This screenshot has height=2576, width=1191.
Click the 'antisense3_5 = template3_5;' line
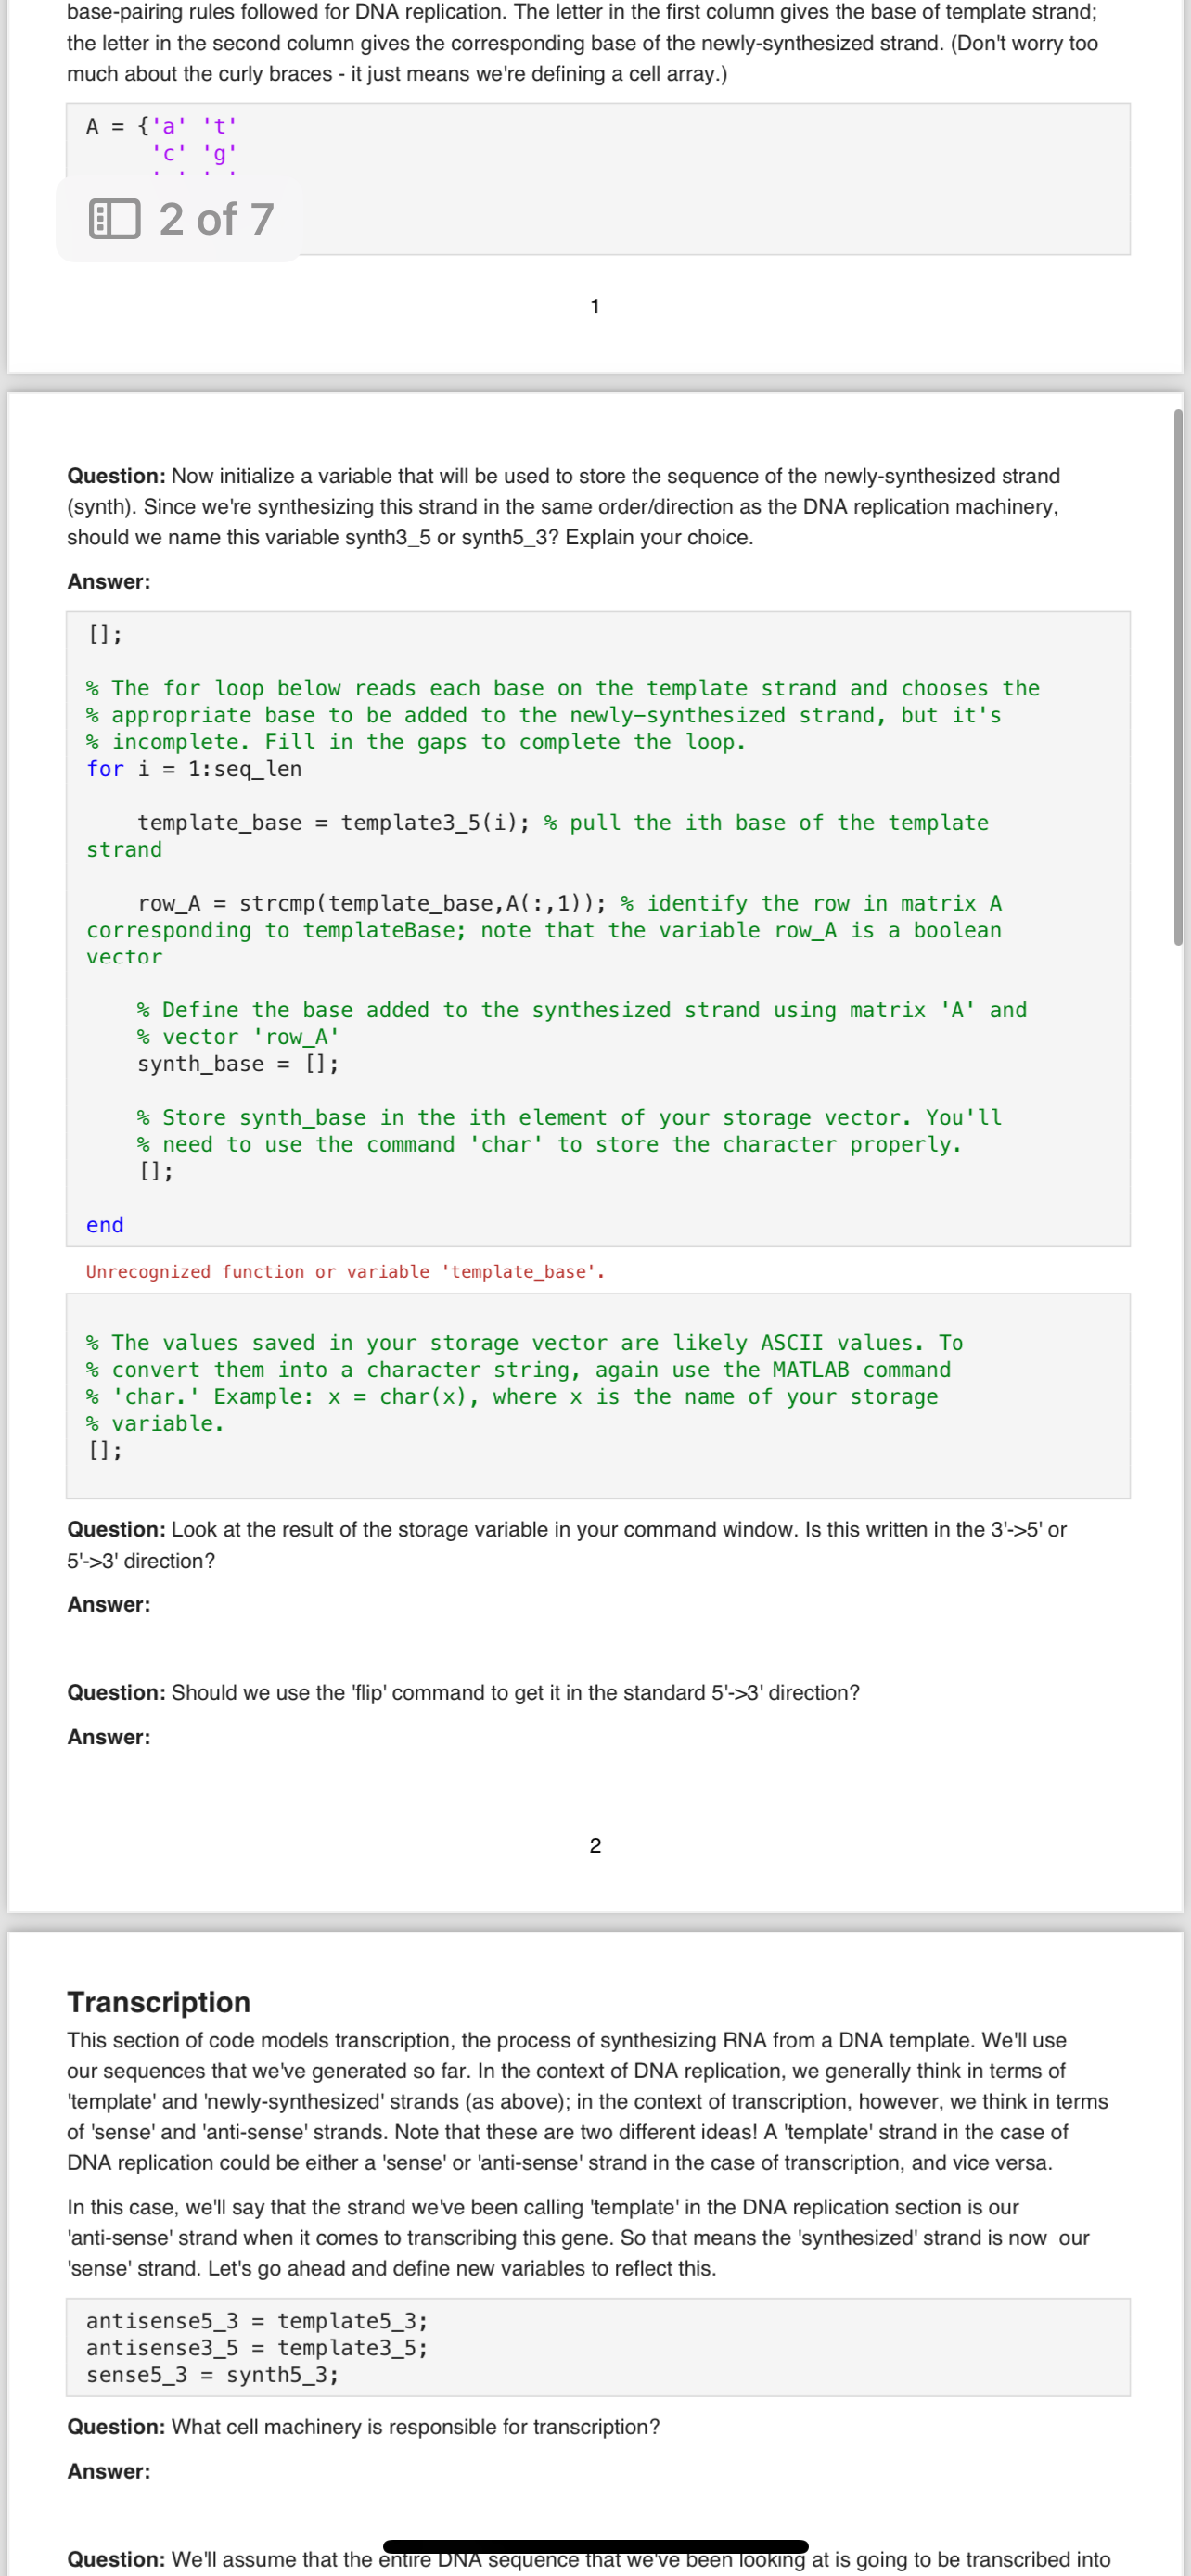[x=257, y=2348]
